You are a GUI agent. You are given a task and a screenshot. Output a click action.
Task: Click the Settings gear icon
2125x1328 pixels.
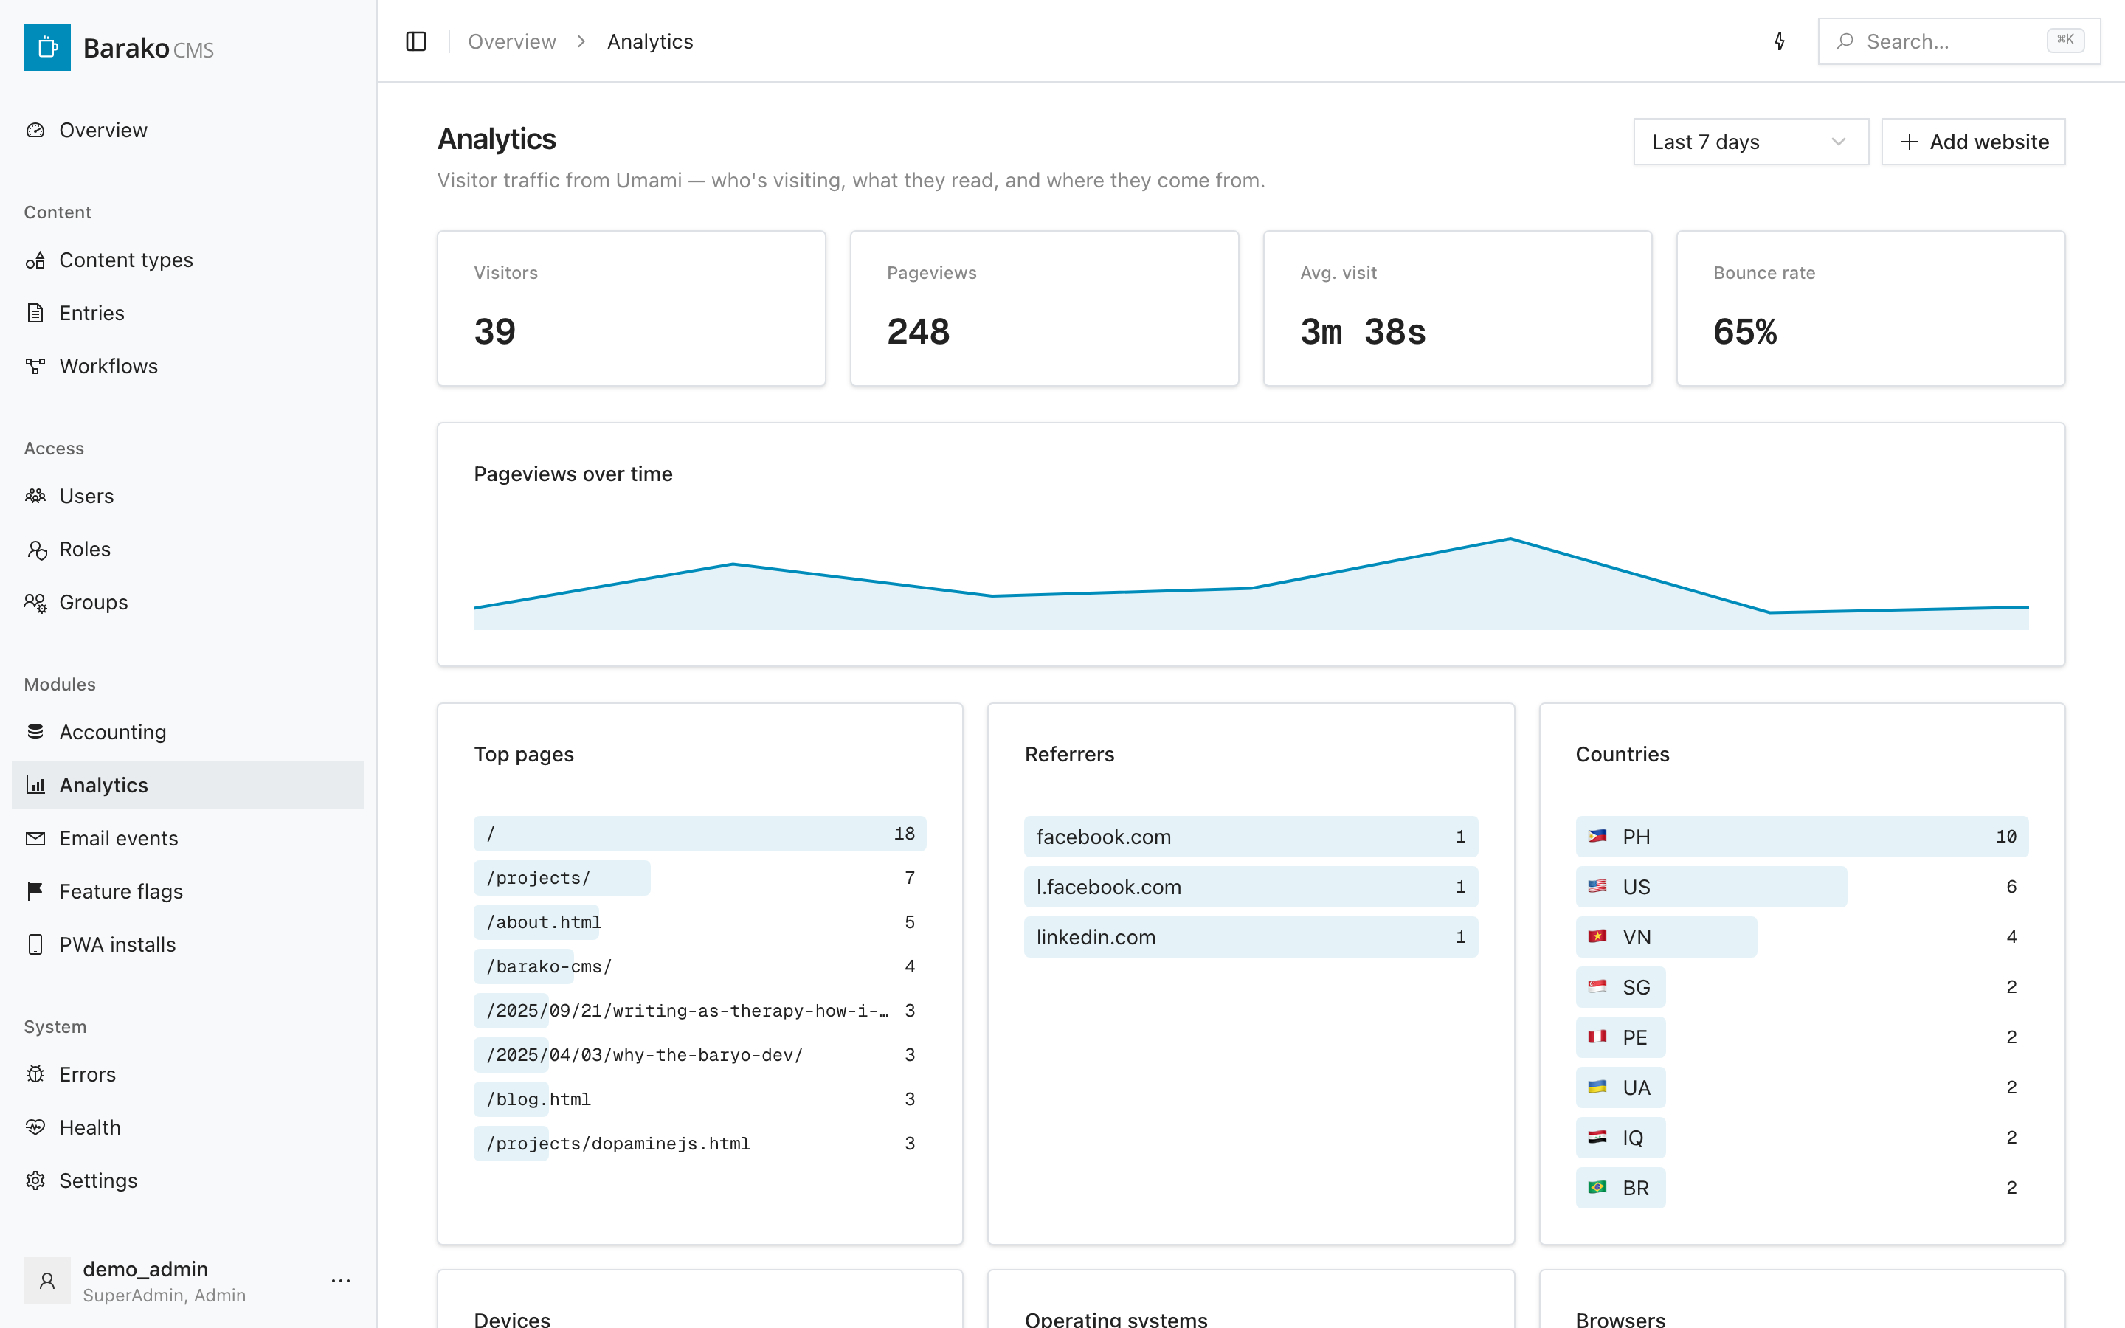pos(35,1180)
